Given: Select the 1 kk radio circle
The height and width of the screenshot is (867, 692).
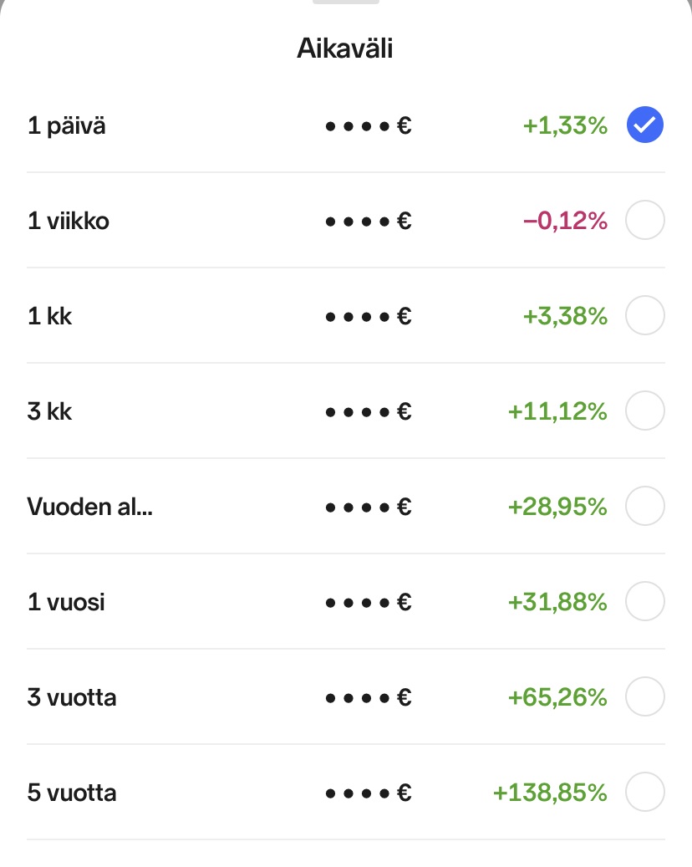Looking at the screenshot, I should click(x=645, y=315).
